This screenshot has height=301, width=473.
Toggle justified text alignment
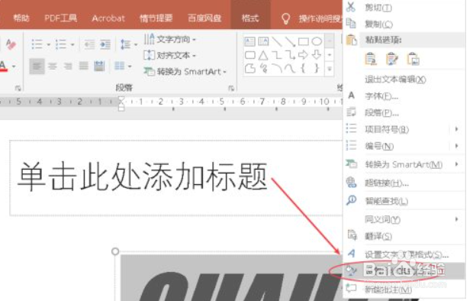click(84, 66)
